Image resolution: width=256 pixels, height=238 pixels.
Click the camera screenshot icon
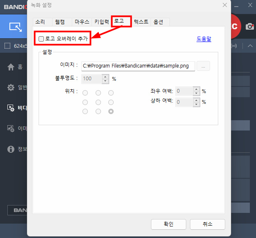point(249,27)
